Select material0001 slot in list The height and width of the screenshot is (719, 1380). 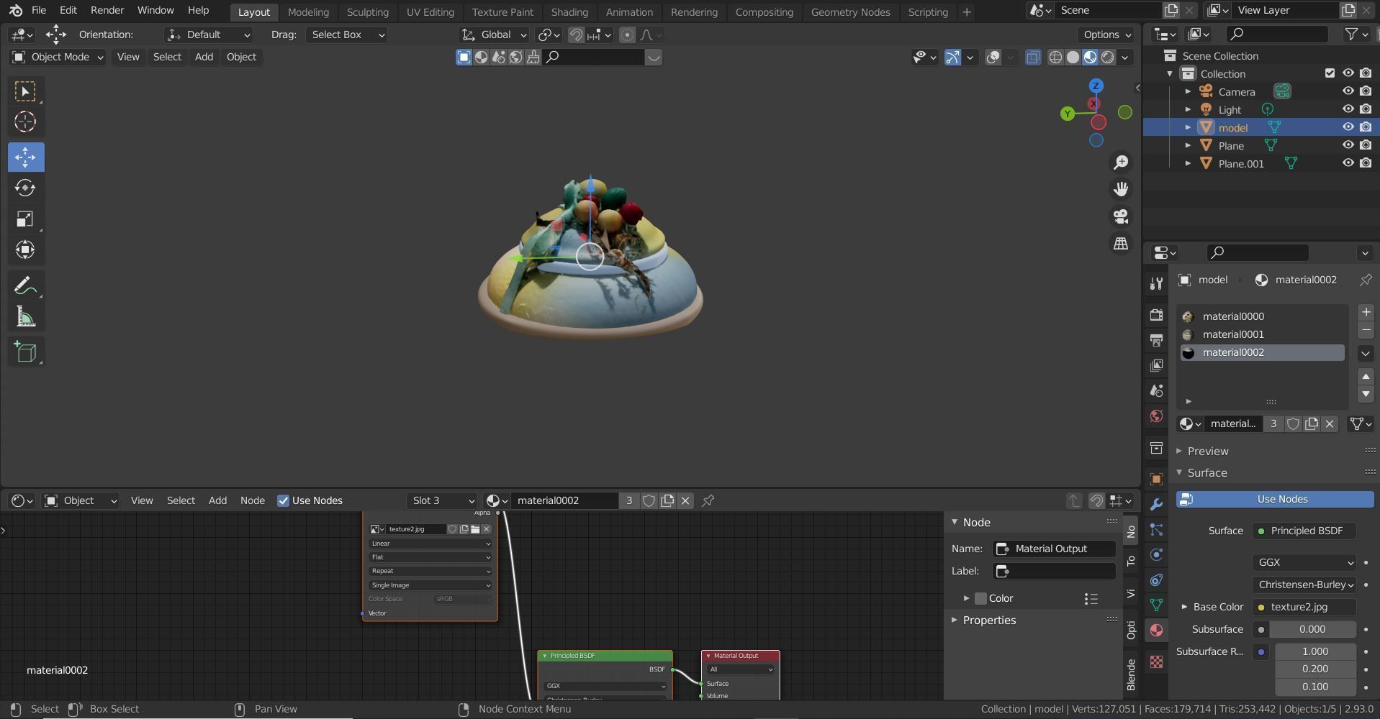coord(1262,334)
